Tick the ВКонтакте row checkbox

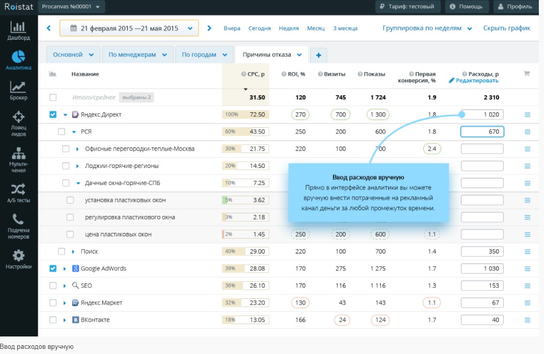tap(53, 319)
